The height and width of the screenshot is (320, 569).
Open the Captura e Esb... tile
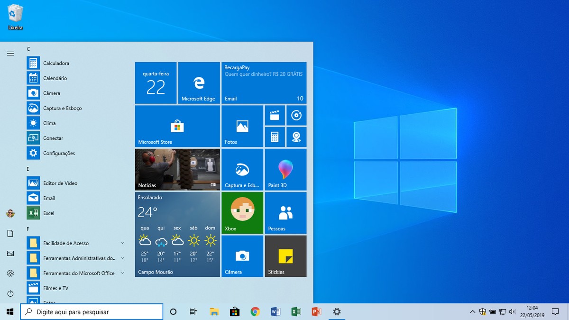[242, 169]
